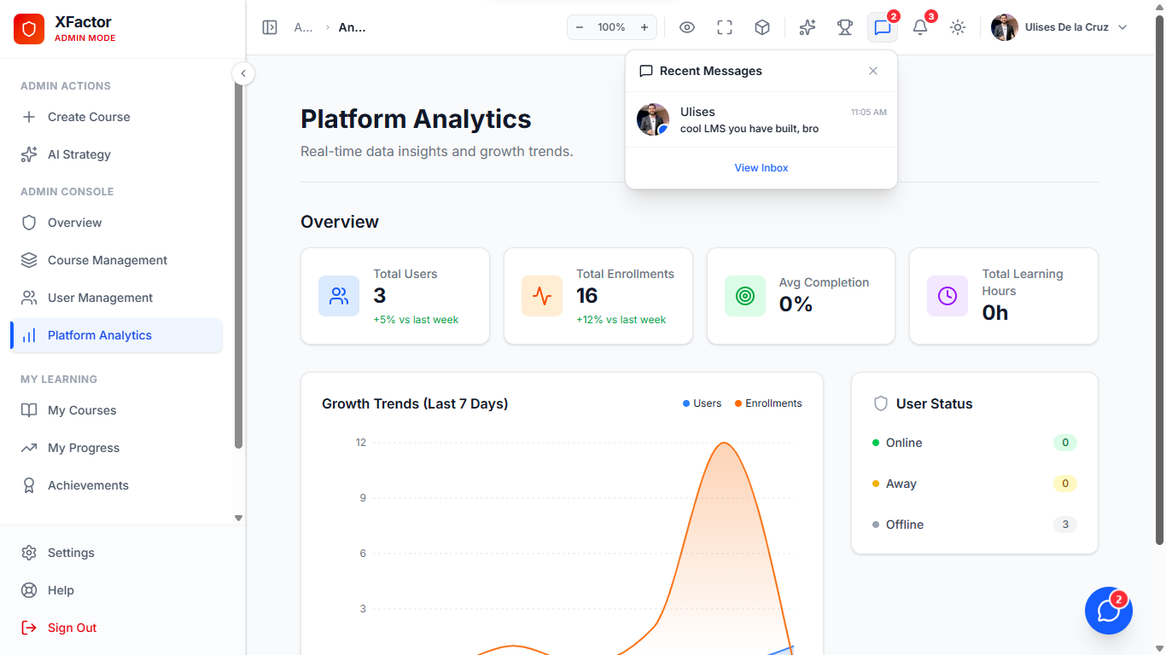Click Ulises' avatar in Recent Messages
The width and height of the screenshot is (1166, 655).
click(653, 119)
